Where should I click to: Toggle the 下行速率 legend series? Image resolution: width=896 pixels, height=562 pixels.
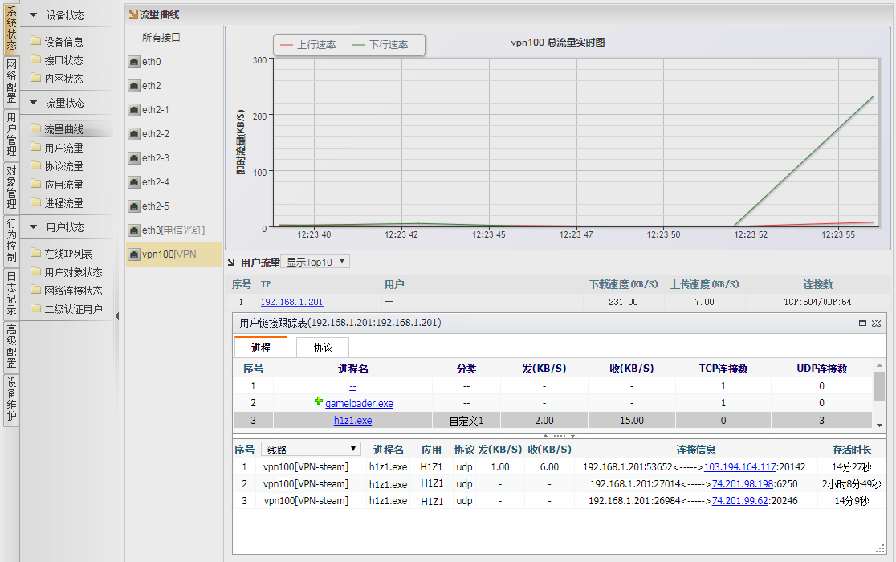(381, 45)
